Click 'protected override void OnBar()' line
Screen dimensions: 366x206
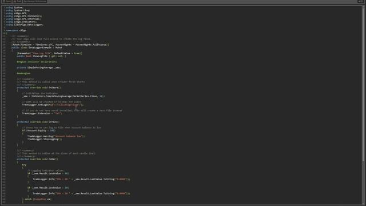pyautogui.click(x=37, y=159)
